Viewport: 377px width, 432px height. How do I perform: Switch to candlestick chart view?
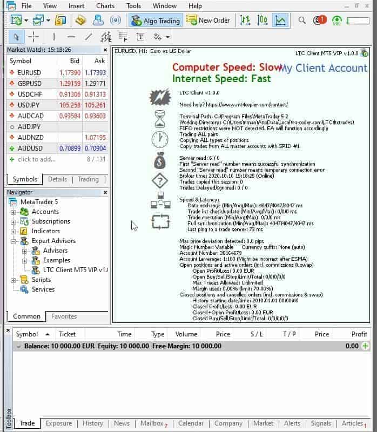[x=262, y=21]
